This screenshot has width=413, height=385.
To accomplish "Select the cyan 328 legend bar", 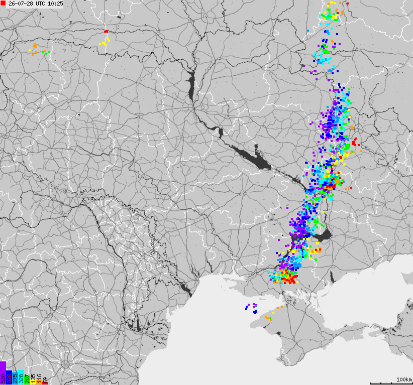I will pos(21,377).
